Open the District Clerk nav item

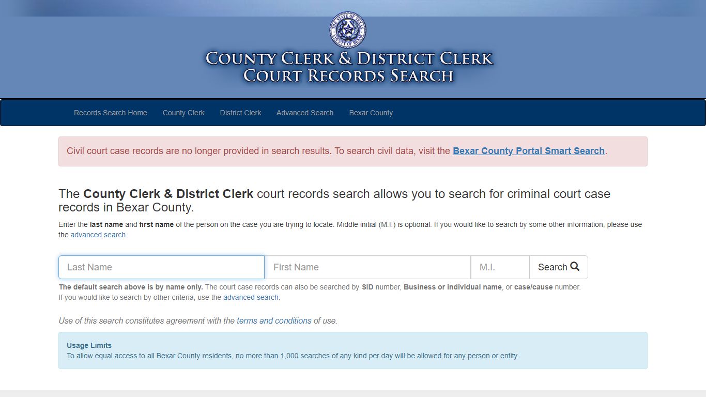pyautogui.click(x=240, y=113)
